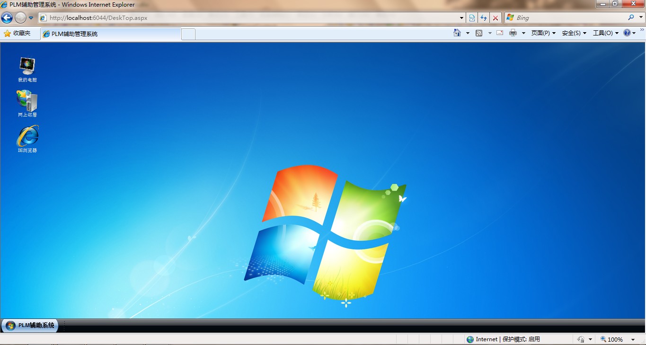646x345 pixels.
Task: Click the 保护模式: 启用 status text
Action: (521, 339)
